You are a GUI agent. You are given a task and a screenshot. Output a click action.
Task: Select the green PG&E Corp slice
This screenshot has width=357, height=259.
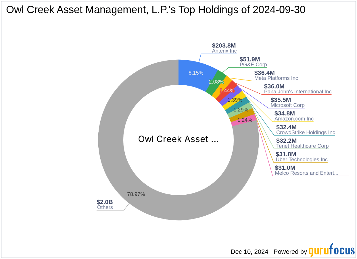click(x=216, y=82)
